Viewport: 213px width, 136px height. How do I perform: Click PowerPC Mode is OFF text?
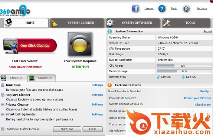[x=123, y=98]
